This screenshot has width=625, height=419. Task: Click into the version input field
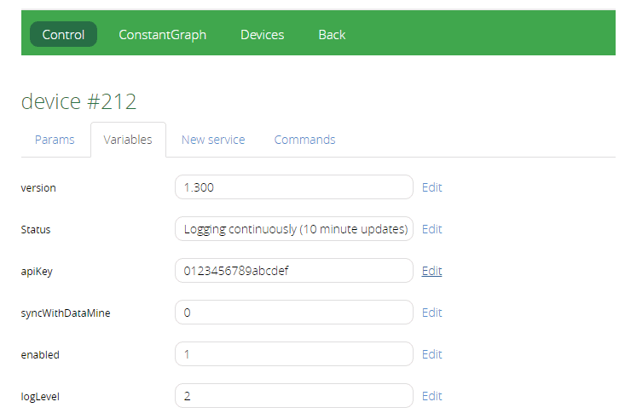pyautogui.click(x=293, y=187)
